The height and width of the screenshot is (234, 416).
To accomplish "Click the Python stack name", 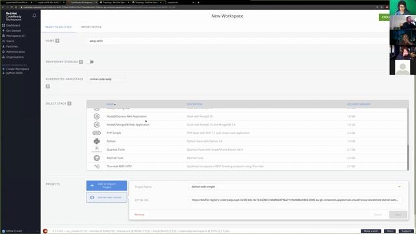I will point(111,142).
